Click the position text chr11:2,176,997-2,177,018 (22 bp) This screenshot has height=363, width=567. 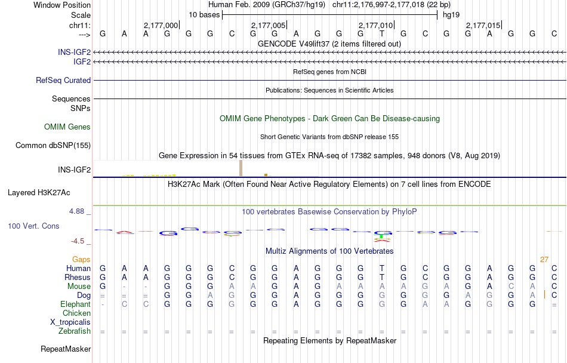click(392, 5)
